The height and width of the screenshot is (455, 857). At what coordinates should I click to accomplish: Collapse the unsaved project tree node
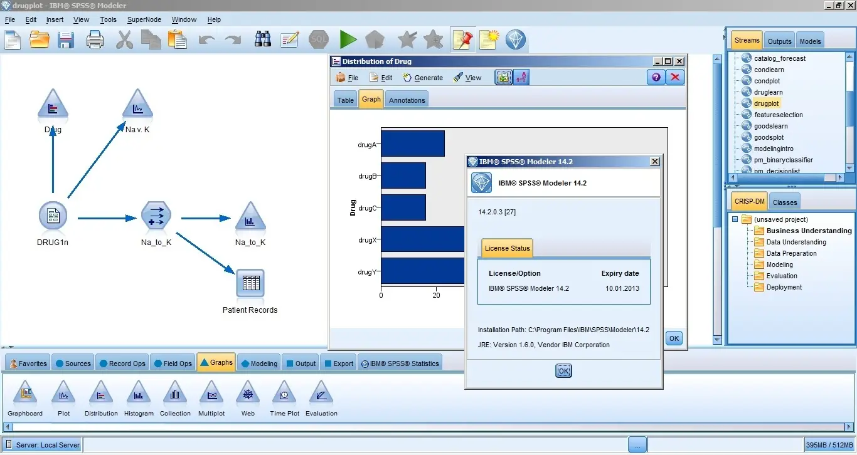(735, 219)
